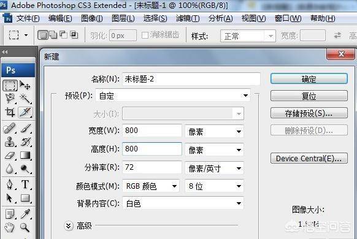Open the 帮助(H) menu

tap(323, 18)
